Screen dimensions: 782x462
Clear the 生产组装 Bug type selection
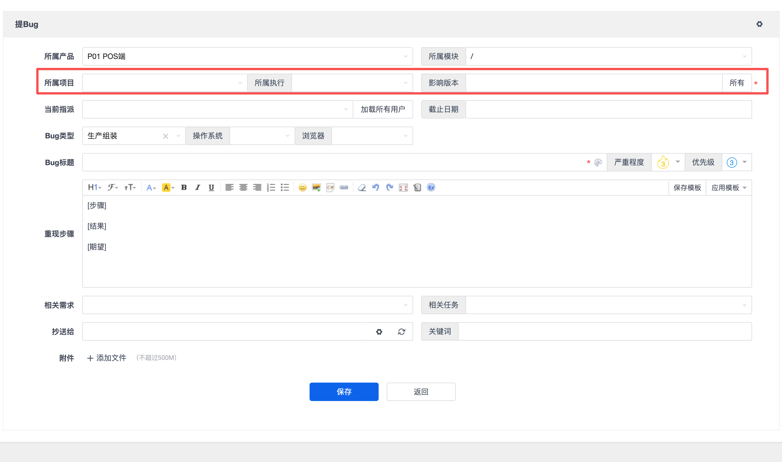[165, 136]
